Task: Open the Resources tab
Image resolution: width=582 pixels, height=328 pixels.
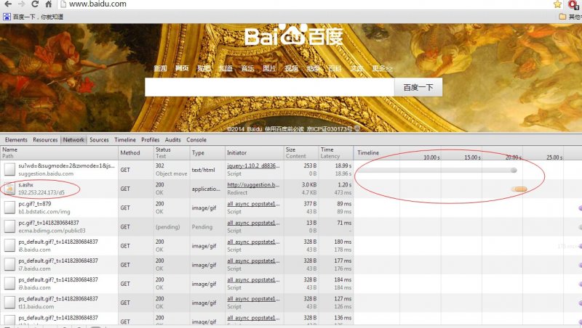Action: click(45, 140)
